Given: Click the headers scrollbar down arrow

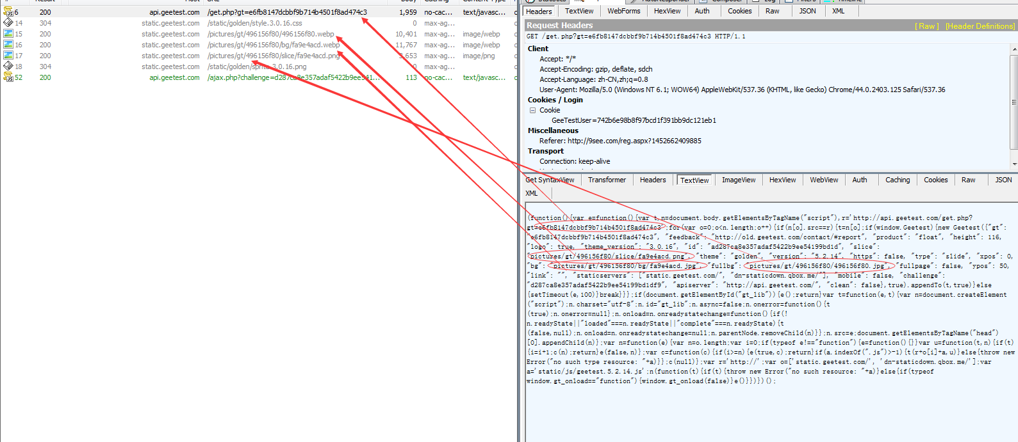Looking at the screenshot, I should 1014,164.
